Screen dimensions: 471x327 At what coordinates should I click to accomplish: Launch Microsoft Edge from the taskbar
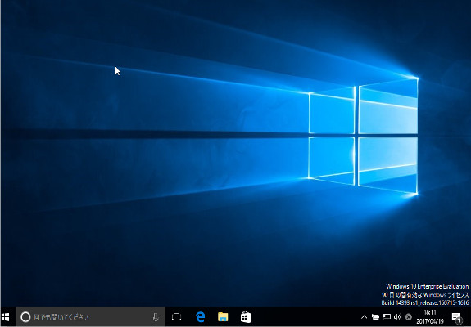click(200, 317)
